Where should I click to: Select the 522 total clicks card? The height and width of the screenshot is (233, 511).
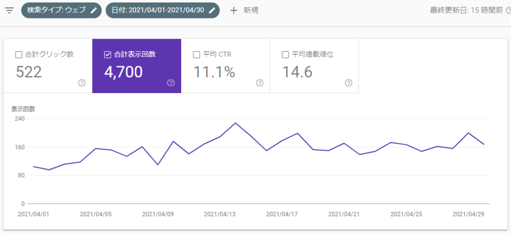pos(47,67)
